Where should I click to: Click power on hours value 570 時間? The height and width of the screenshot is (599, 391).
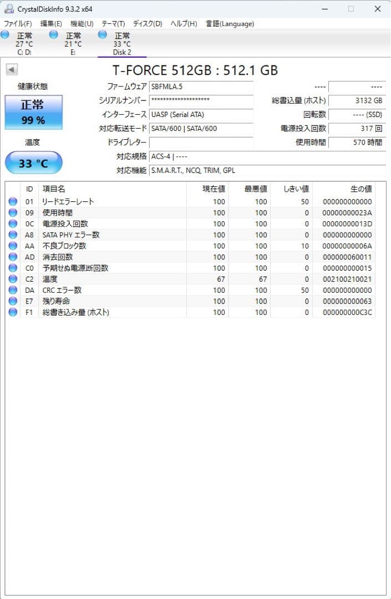coord(357,143)
